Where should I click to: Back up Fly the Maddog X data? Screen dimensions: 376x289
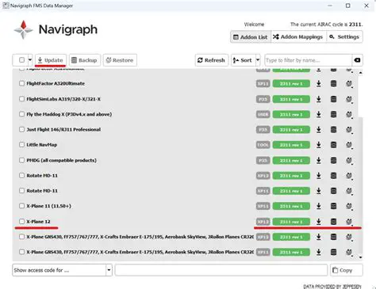pyautogui.click(x=334, y=114)
